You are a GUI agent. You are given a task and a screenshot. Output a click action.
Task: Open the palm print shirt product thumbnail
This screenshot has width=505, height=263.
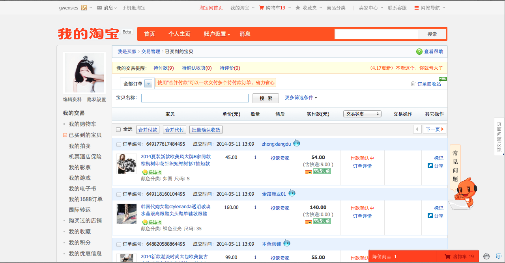click(127, 163)
